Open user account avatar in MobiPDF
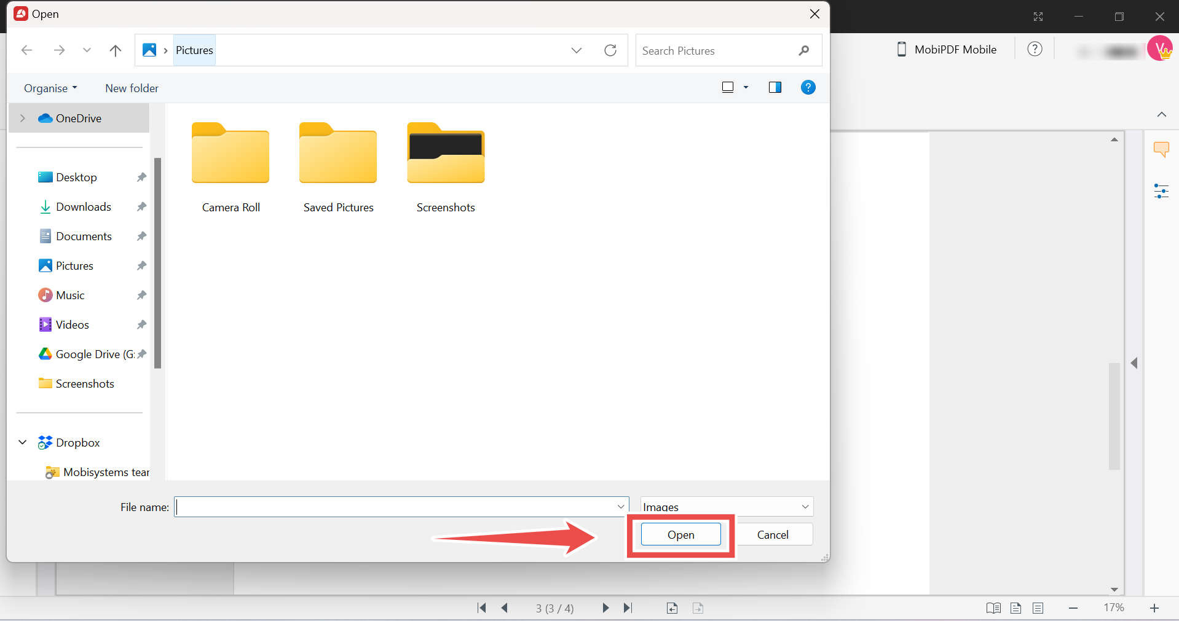The height and width of the screenshot is (621, 1179). click(1160, 48)
